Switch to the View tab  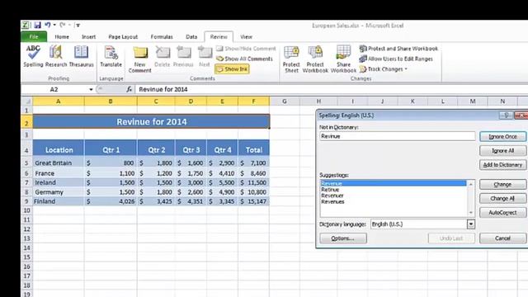[x=246, y=36]
